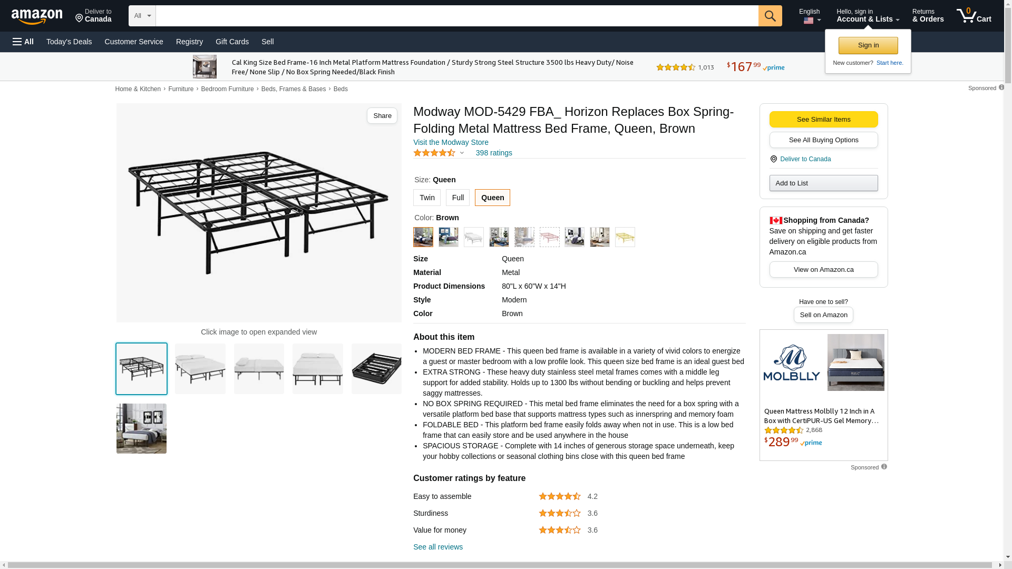The image size is (1012, 569).
Task: Open Today's Deals in navigation bar
Action: [x=69, y=42]
